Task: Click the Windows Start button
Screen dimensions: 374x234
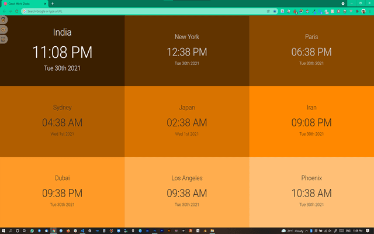Action: (4, 230)
